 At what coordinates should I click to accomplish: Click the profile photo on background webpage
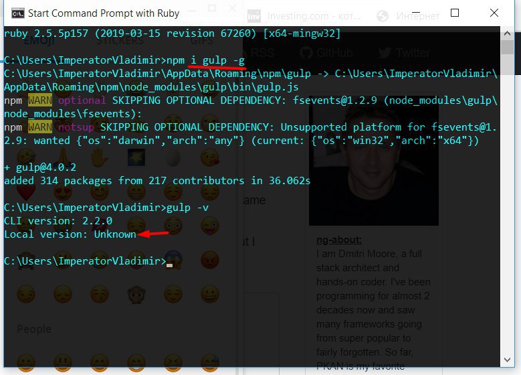(x=373, y=162)
